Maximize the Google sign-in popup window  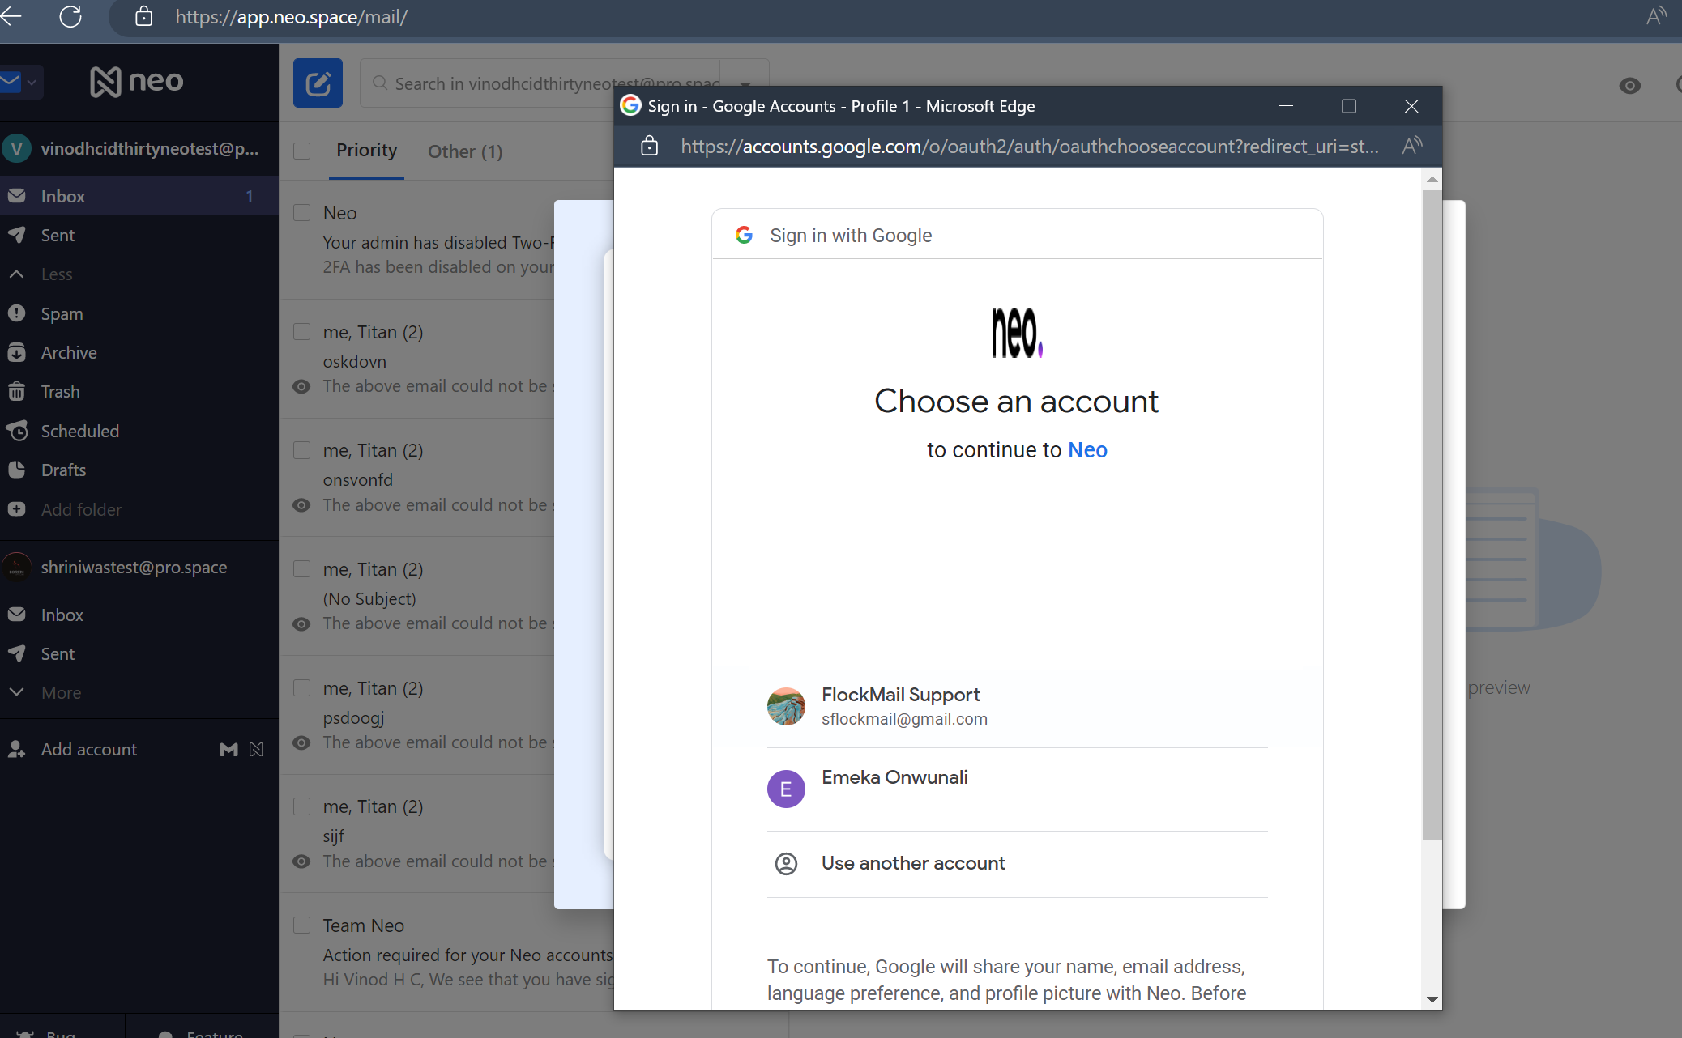point(1349,106)
